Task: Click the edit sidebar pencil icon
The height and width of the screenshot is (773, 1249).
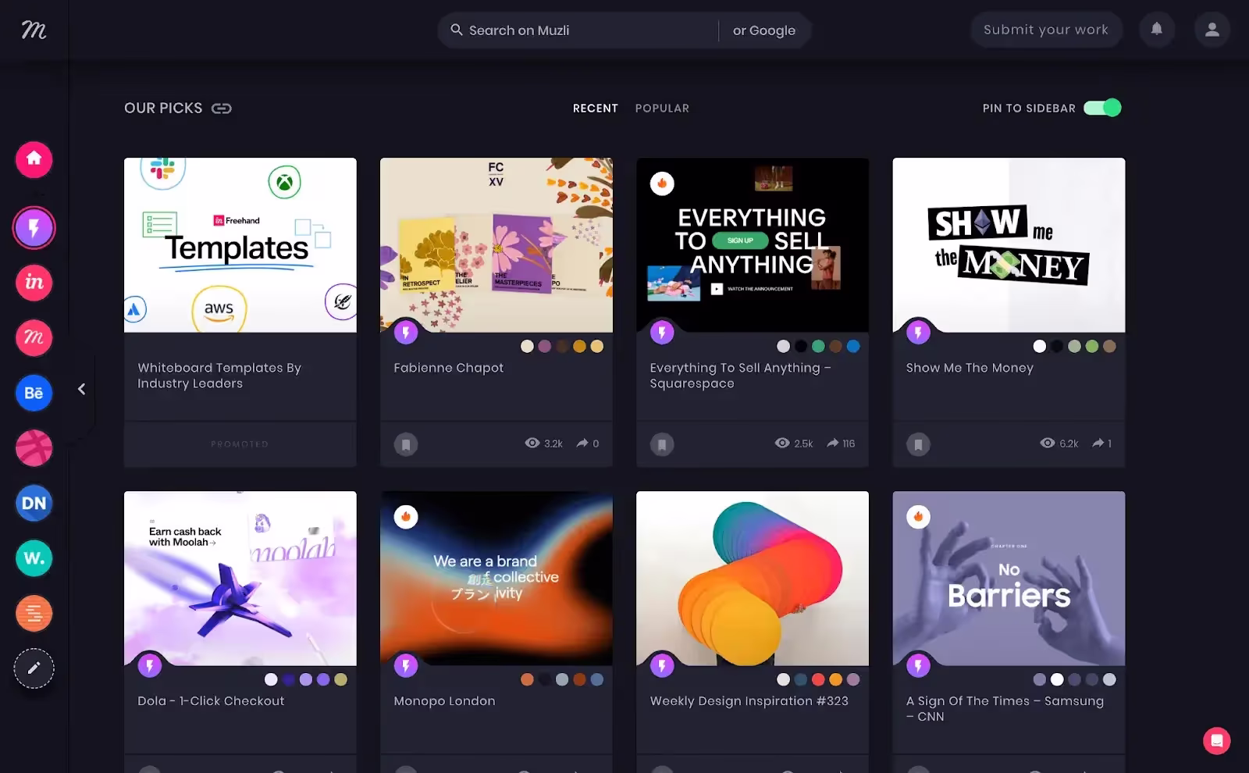Action: [x=34, y=668]
